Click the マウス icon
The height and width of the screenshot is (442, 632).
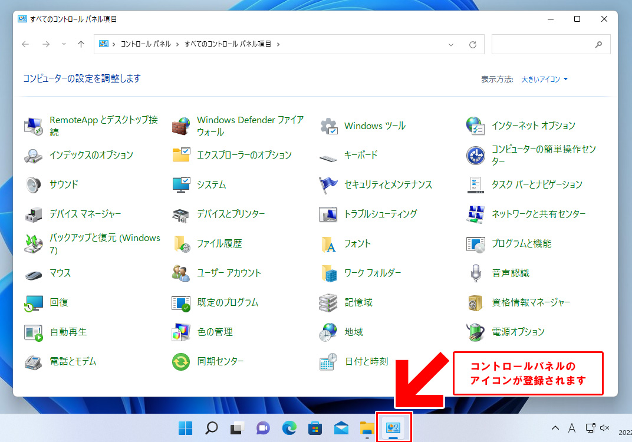pos(34,275)
